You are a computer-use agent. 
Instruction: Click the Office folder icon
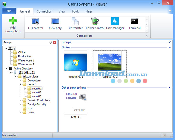15,52
